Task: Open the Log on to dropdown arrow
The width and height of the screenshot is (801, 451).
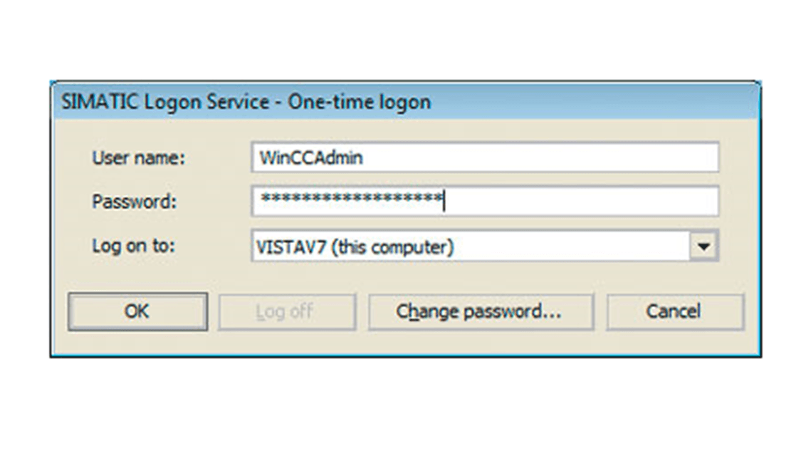Action: click(x=704, y=246)
